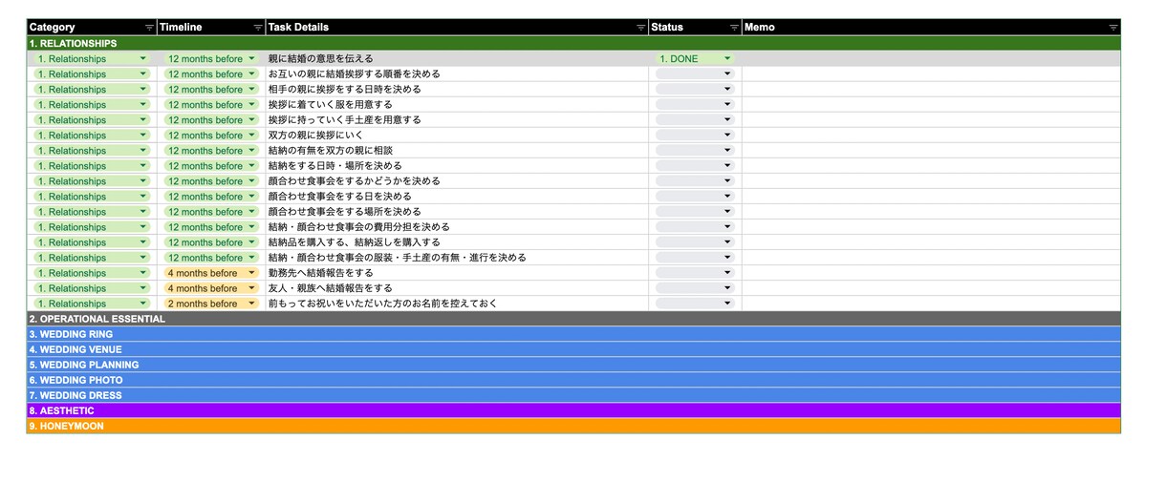Select the '8. AESTHETIC' purple group row
The width and height of the screenshot is (1166, 482).
coord(573,410)
